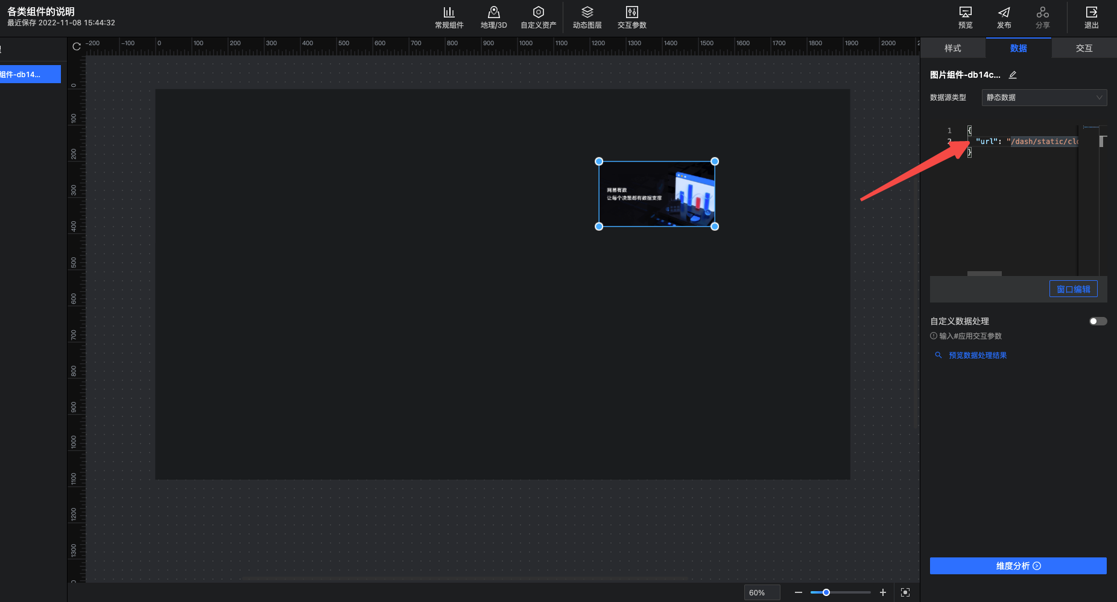Select the image component on the canvas

pyautogui.click(x=656, y=194)
